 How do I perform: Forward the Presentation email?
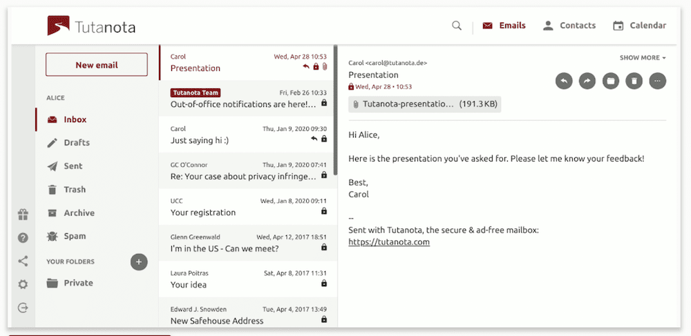587,81
